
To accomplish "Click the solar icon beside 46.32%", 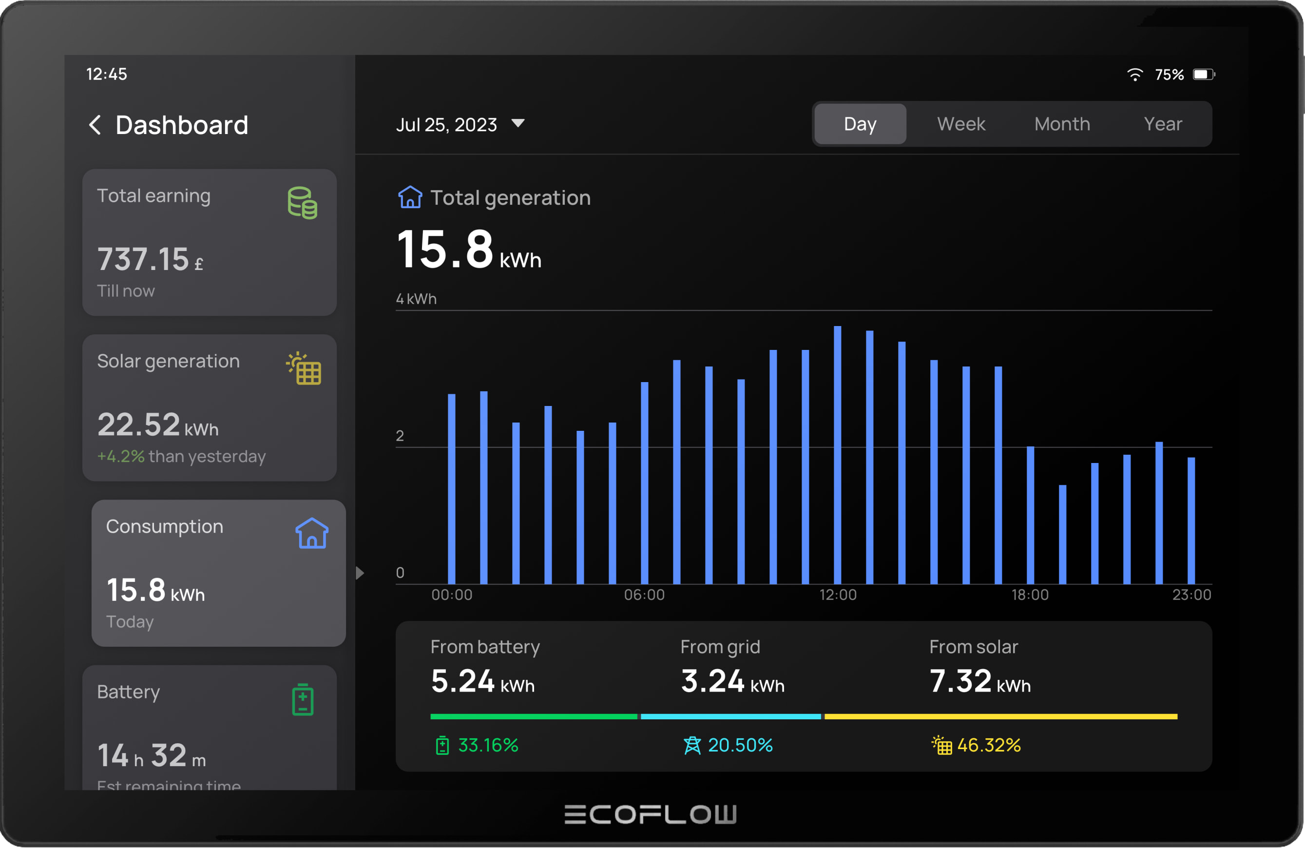I will (x=941, y=746).
